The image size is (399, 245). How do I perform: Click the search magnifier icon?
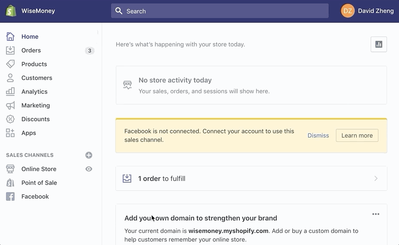[x=118, y=11]
